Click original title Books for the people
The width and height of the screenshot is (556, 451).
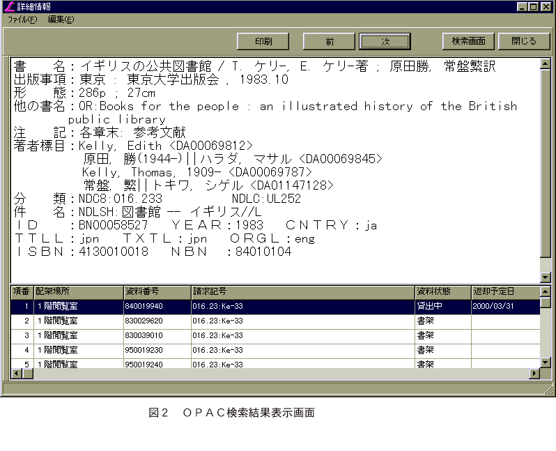(169, 106)
